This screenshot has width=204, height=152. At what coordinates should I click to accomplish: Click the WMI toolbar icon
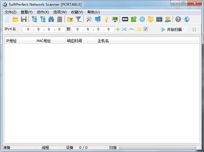[x=125, y=19]
